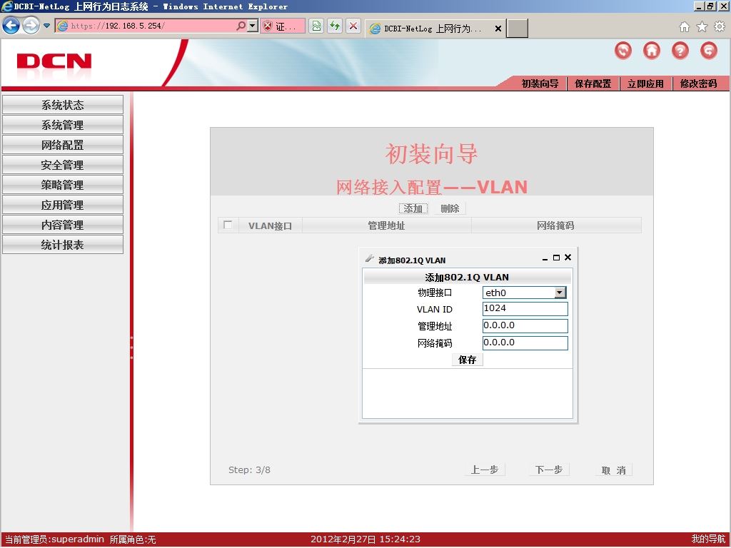Click the 当前管理员:superadmin status text

pos(54,539)
